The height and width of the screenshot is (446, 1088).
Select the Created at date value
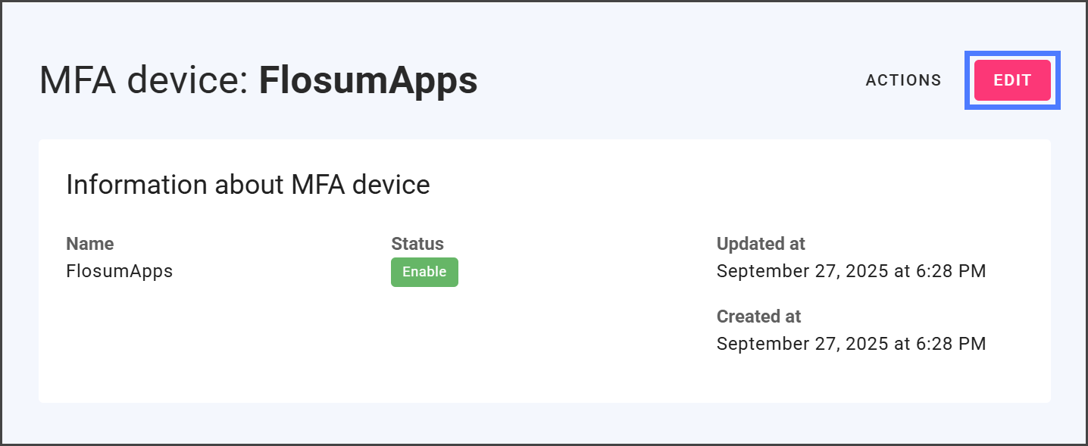coord(851,344)
